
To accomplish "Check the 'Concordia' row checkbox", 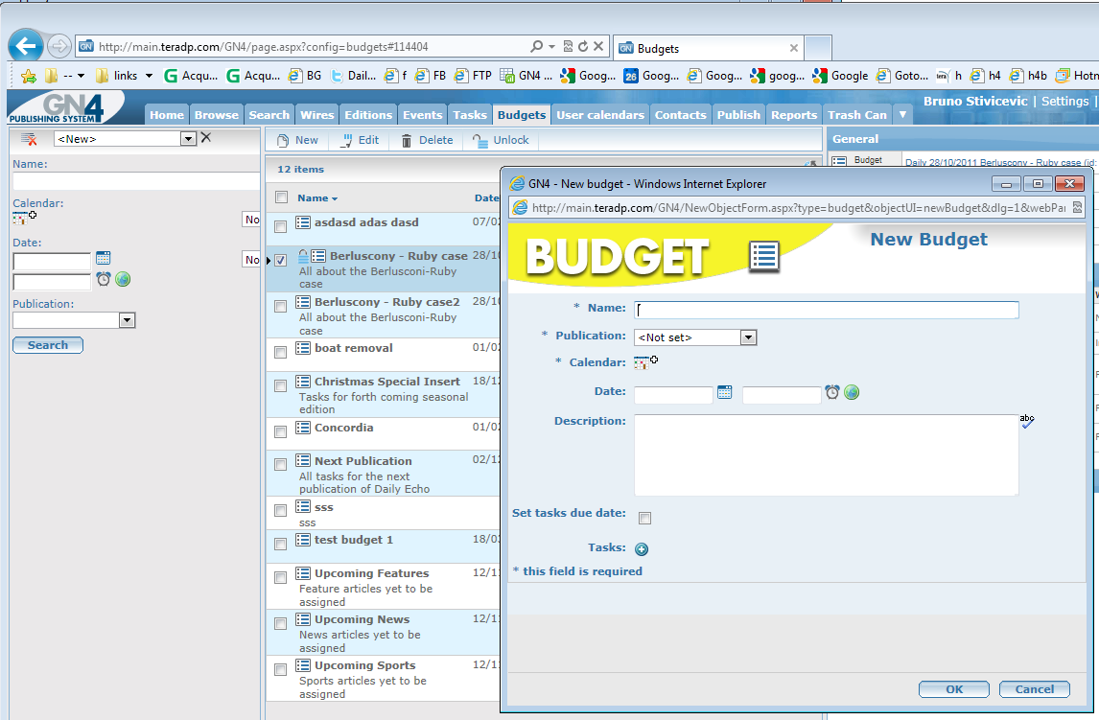I will (x=280, y=432).
